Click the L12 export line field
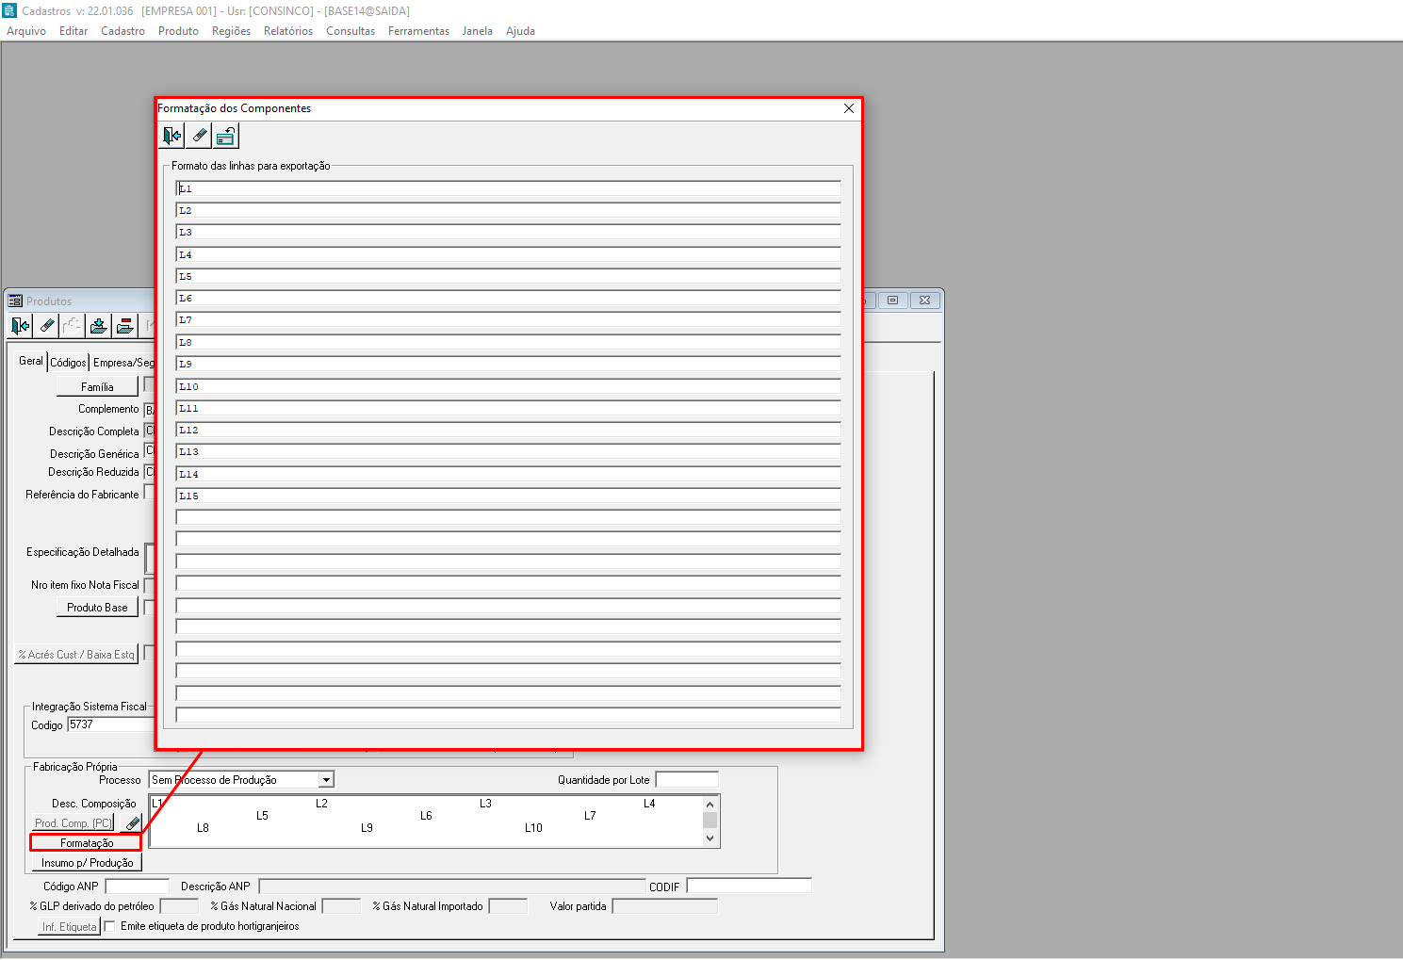The width and height of the screenshot is (1403, 960). tap(508, 430)
